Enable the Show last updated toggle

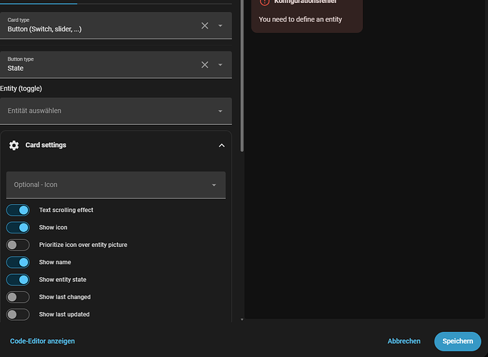click(x=18, y=315)
